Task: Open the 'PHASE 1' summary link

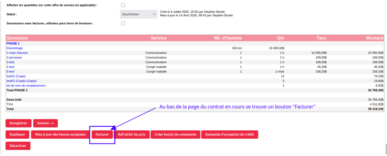Action: click(x=13, y=43)
